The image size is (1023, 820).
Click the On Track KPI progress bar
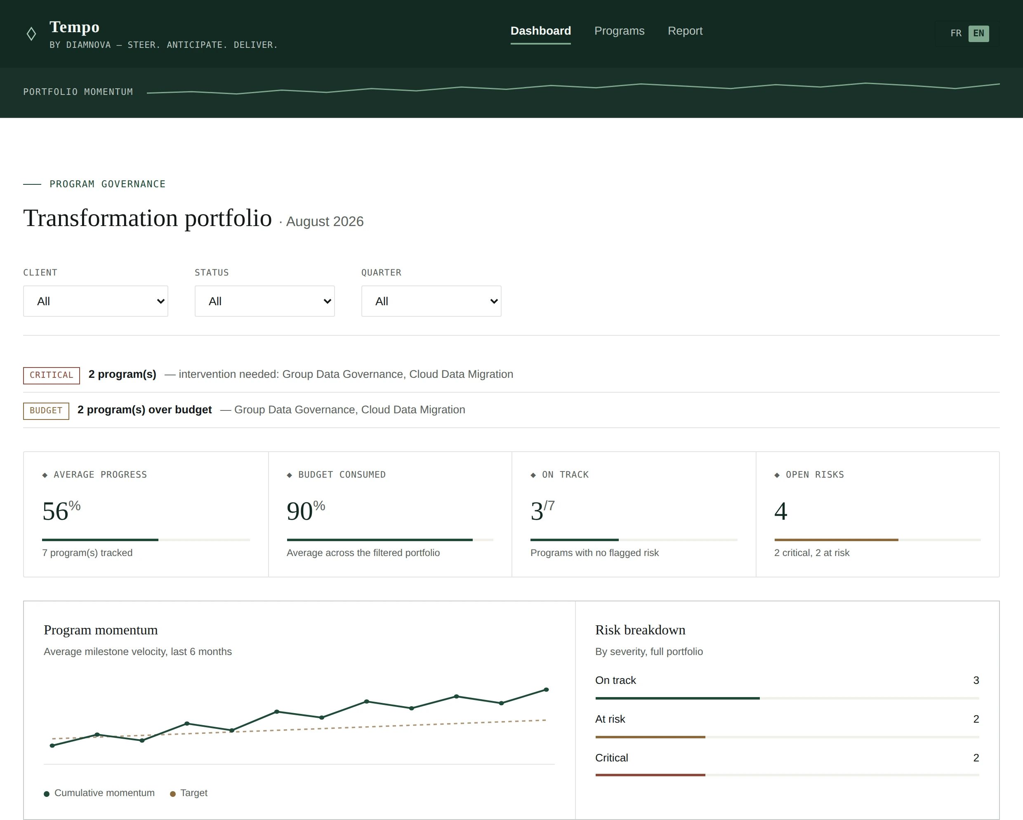634,540
